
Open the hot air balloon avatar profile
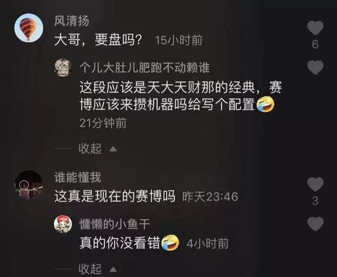click(x=28, y=27)
